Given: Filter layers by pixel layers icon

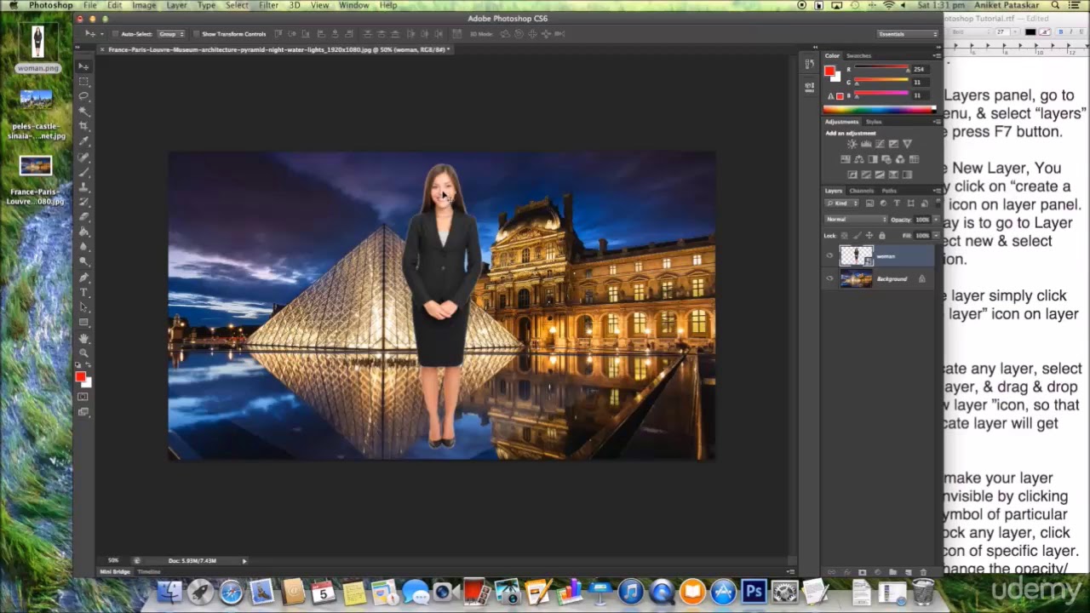Looking at the screenshot, I should [x=869, y=203].
